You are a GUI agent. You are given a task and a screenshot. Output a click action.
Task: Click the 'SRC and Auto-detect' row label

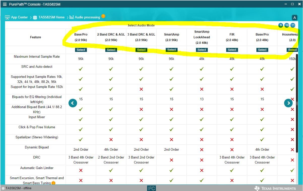(x=37, y=67)
